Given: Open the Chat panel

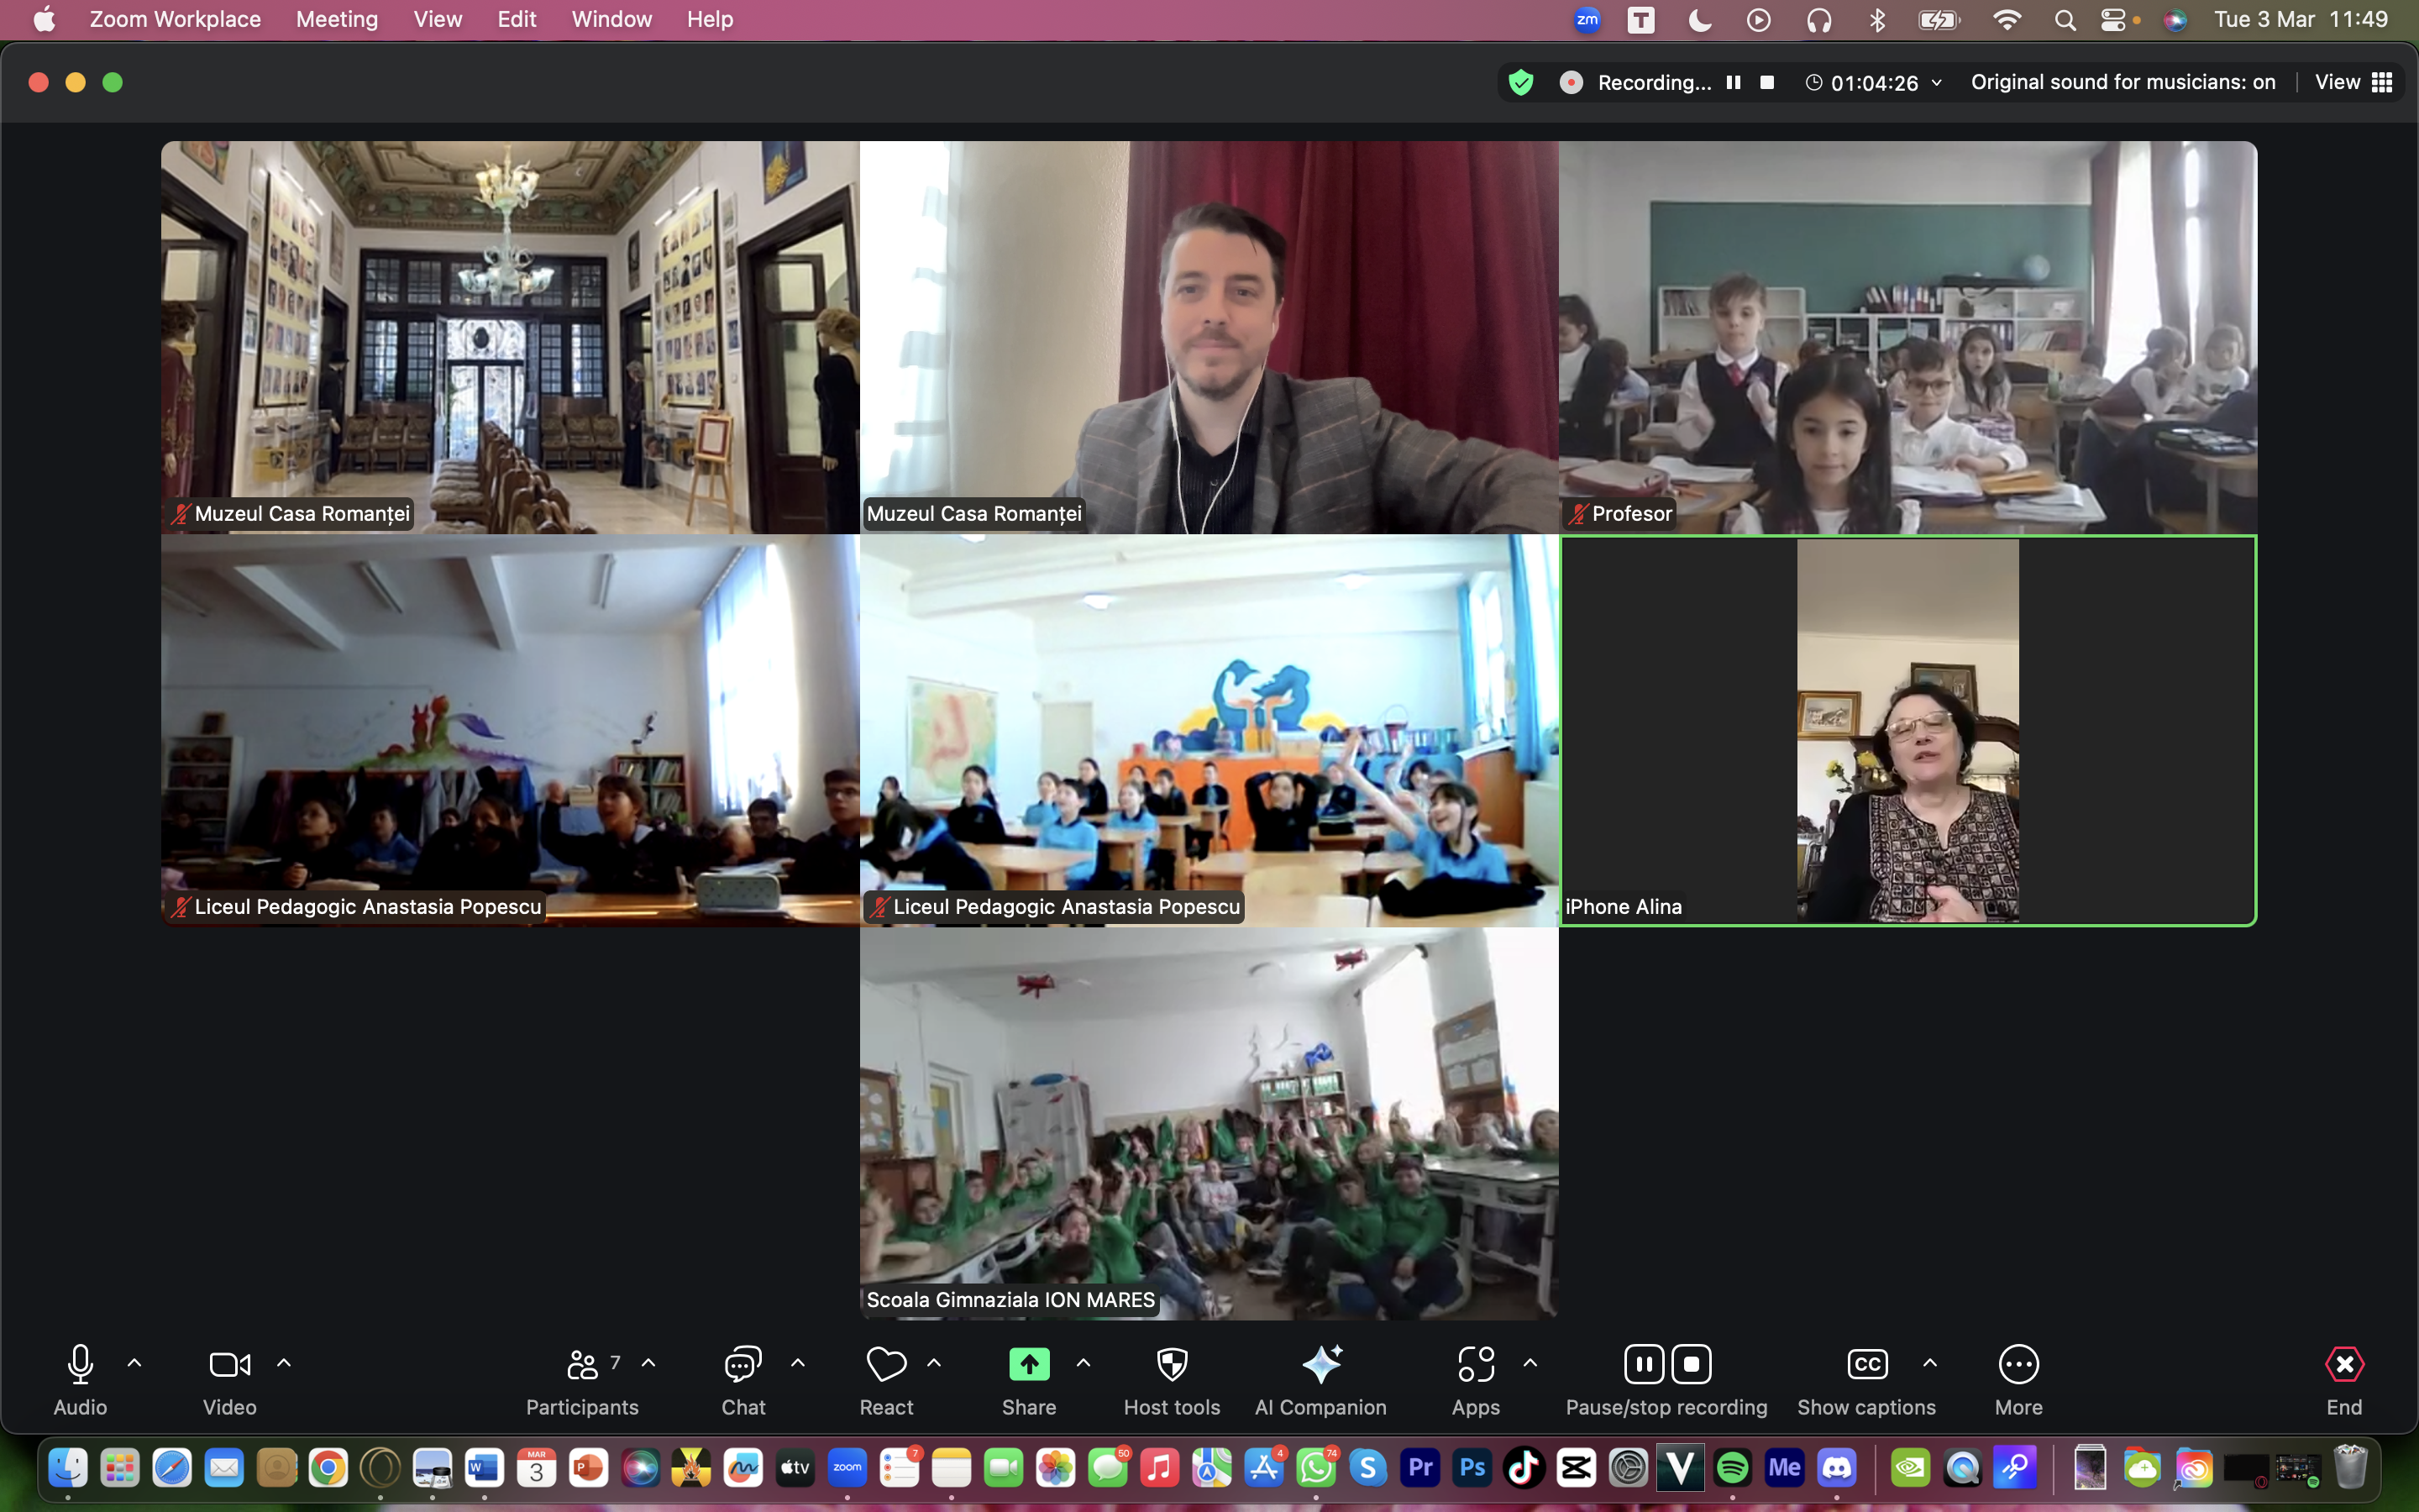Looking at the screenshot, I should click(742, 1365).
